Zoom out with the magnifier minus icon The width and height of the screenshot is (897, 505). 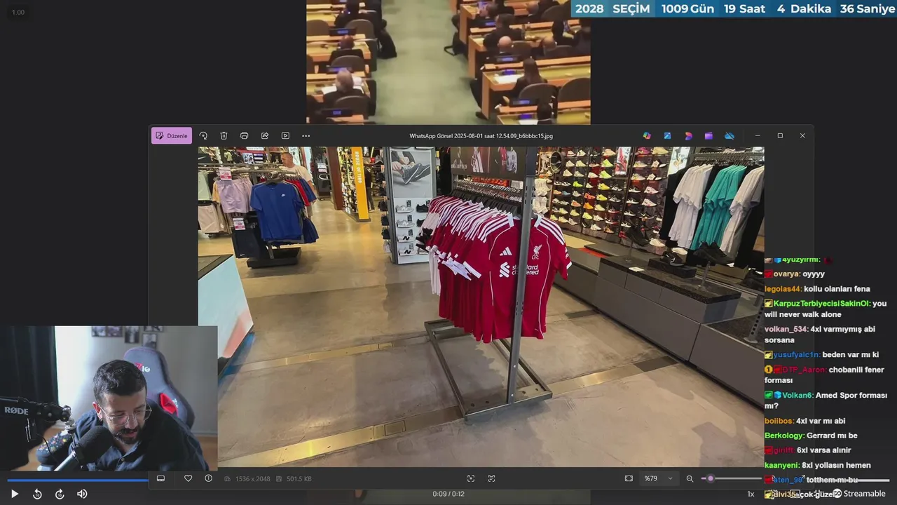[x=690, y=478]
